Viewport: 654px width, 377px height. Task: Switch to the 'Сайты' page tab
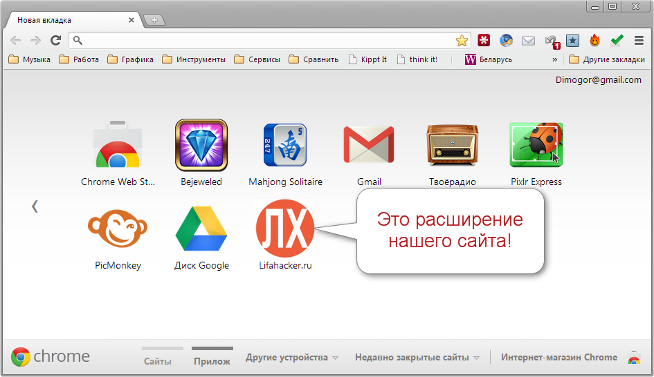[x=158, y=360]
